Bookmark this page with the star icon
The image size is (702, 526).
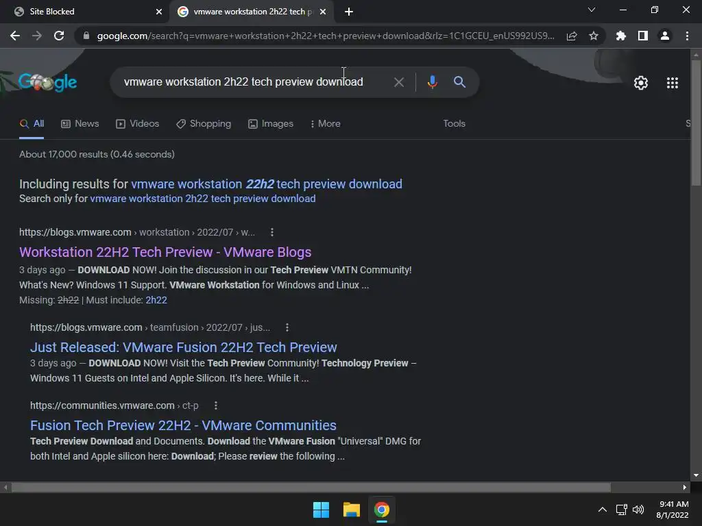point(594,36)
